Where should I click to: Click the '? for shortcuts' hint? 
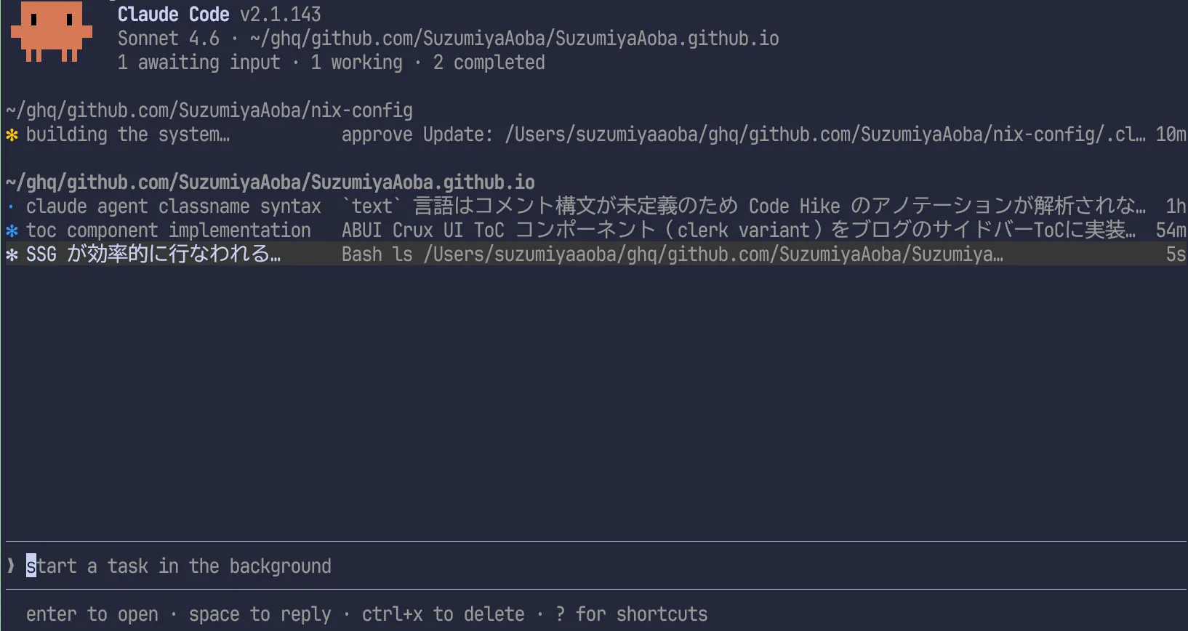click(x=632, y=614)
